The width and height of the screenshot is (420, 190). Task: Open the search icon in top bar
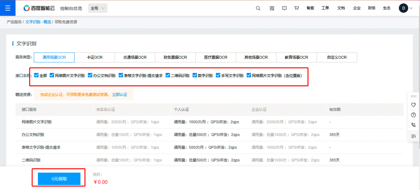coord(258,8)
